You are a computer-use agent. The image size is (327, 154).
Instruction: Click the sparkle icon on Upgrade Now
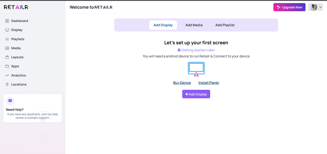click(278, 7)
